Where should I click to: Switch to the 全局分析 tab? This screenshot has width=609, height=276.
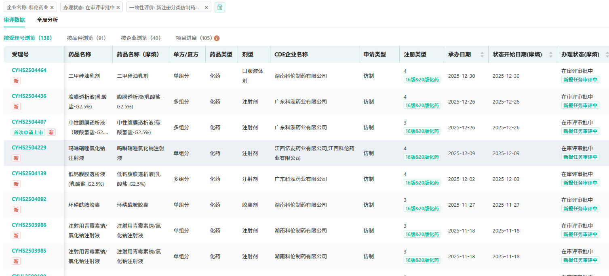(47, 20)
